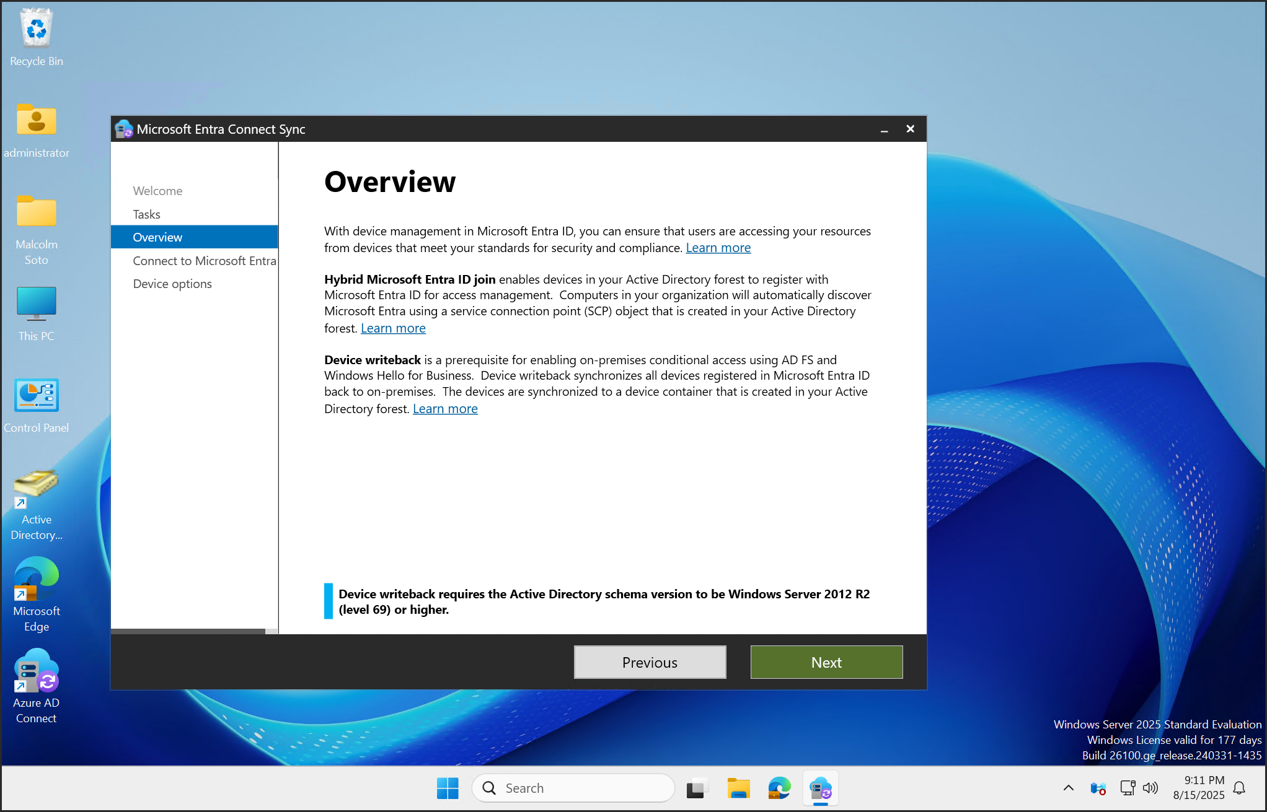Show hidden icons in the system tray
This screenshot has width=1267, height=812.
coord(1068,788)
